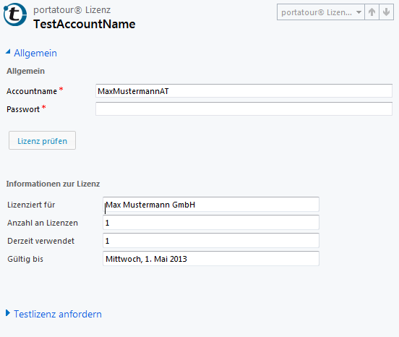Viewport: 399px width, 337px height.
Task: Focus the Accountname input field
Action: pyautogui.click(x=244, y=91)
